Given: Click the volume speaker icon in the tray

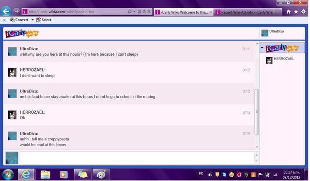Looking at the screenshot, I should pyautogui.click(x=210, y=175).
